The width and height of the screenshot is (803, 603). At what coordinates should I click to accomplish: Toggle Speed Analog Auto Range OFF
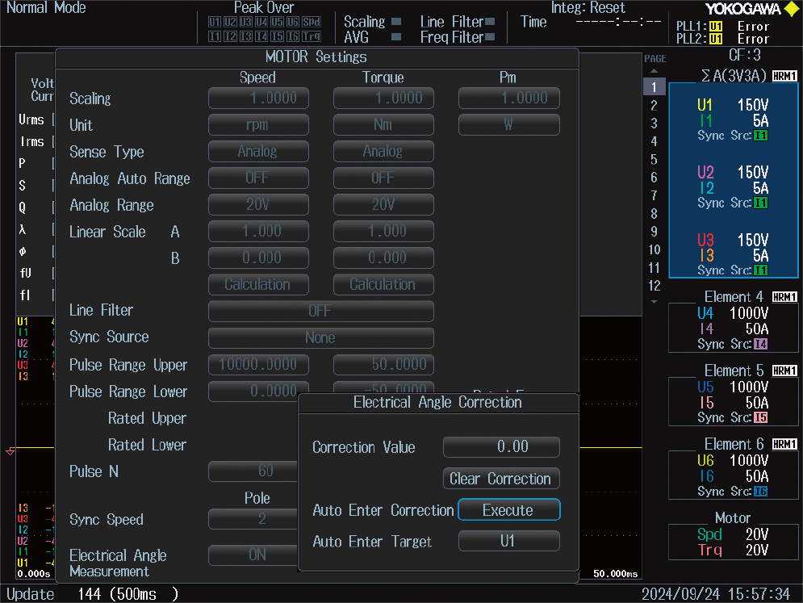click(x=258, y=178)
